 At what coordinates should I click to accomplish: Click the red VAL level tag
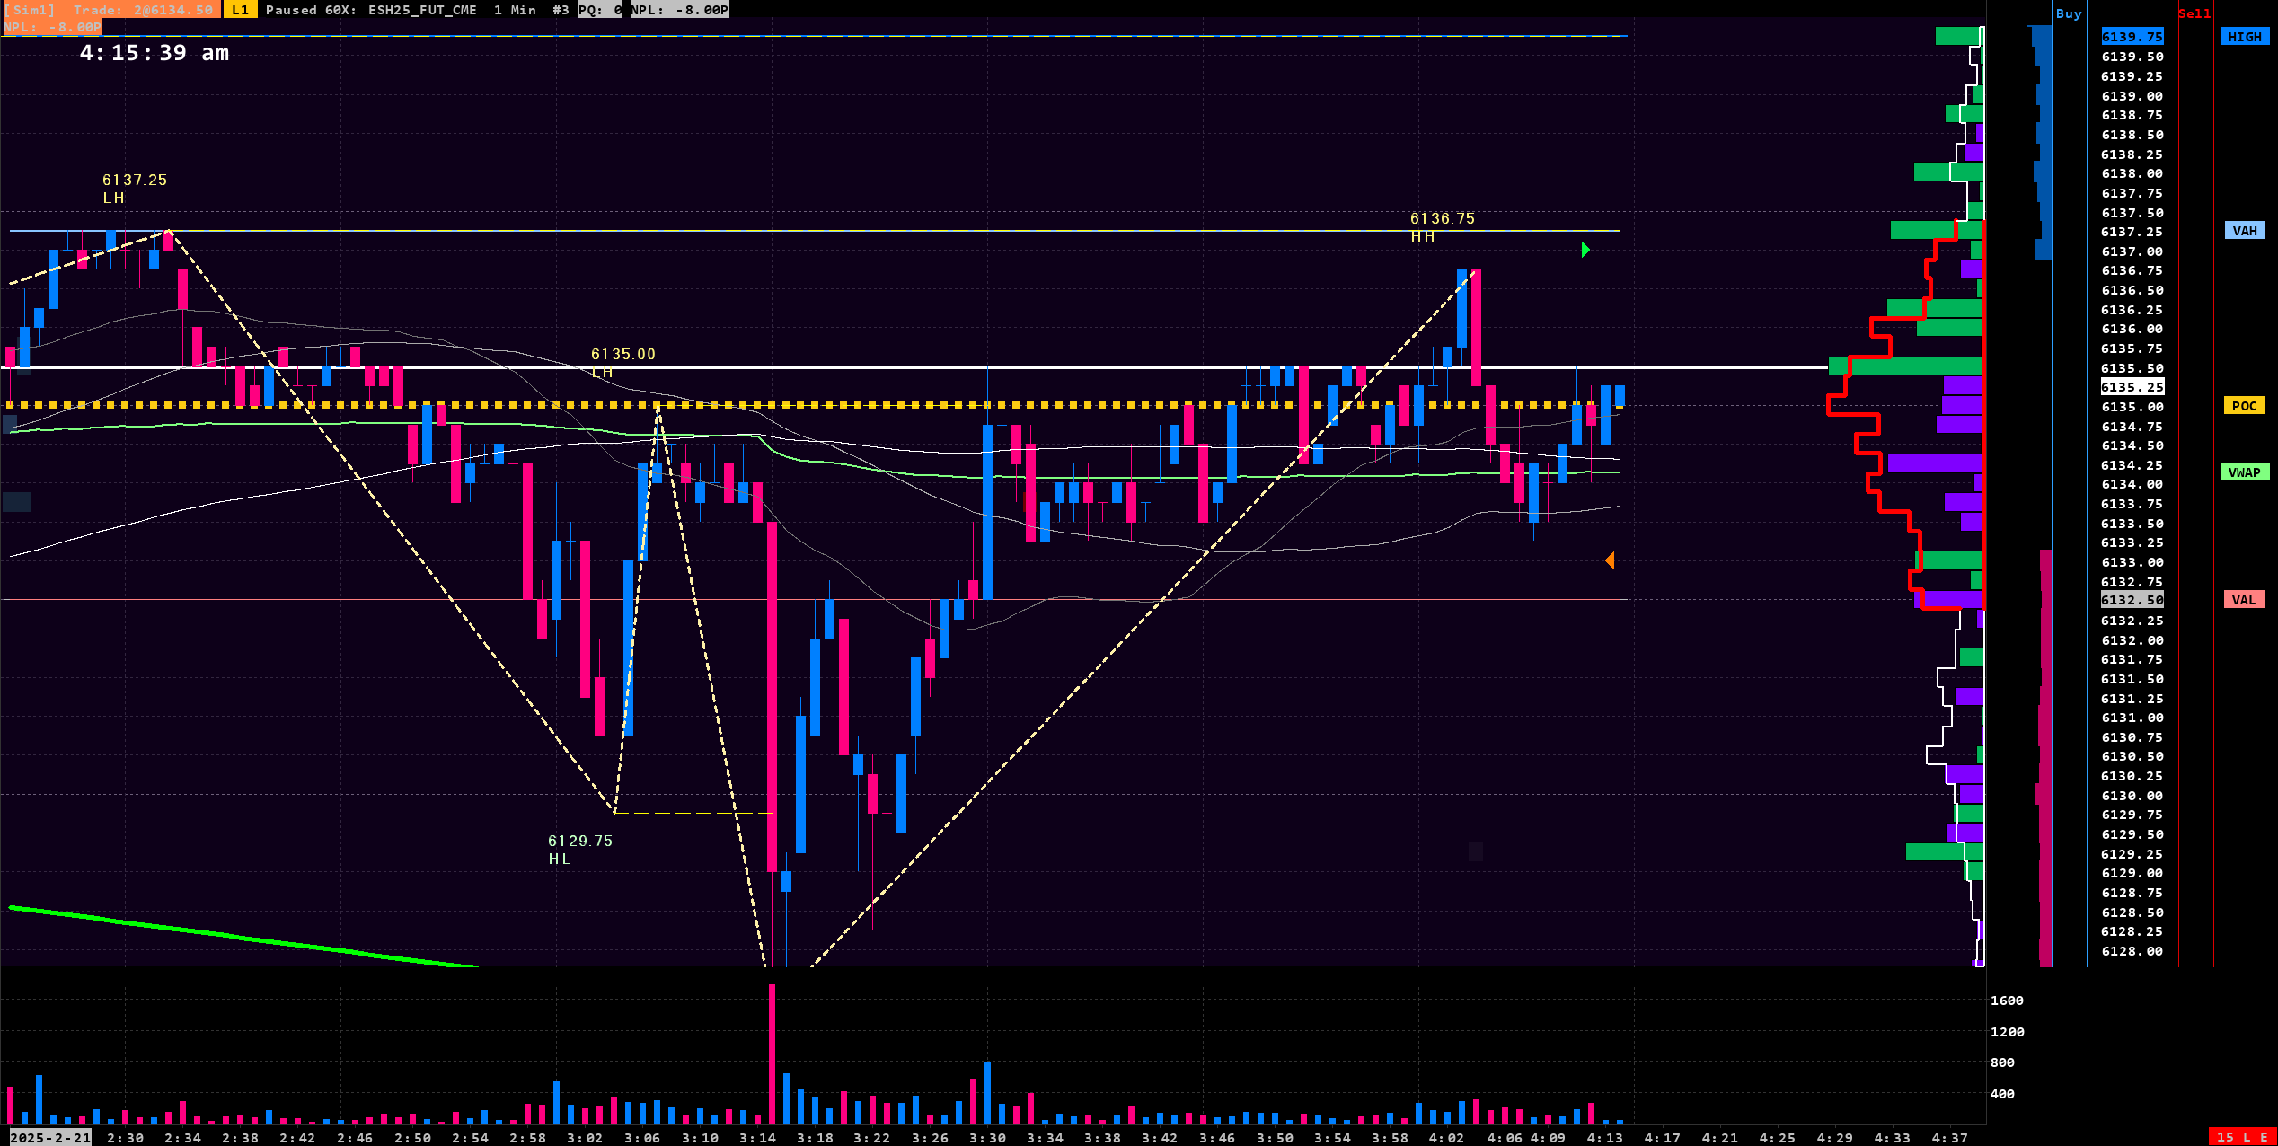[x=2243, y=600]
